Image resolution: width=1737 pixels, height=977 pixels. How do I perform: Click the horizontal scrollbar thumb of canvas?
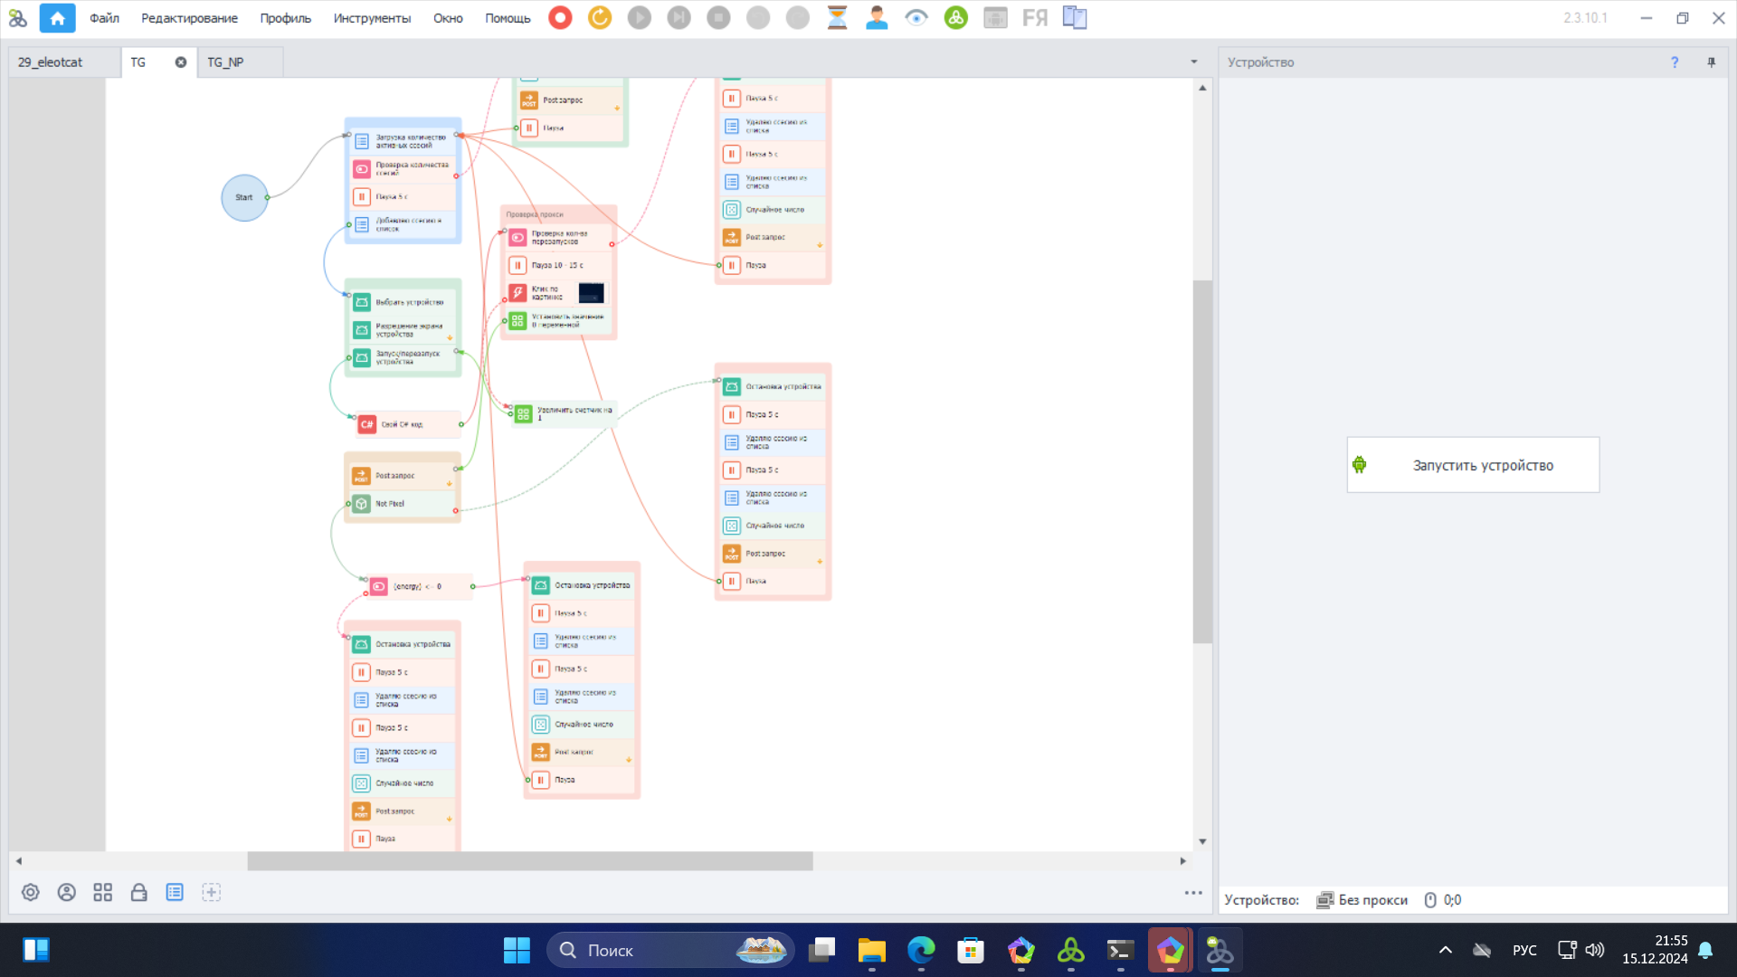click(530, 861)
